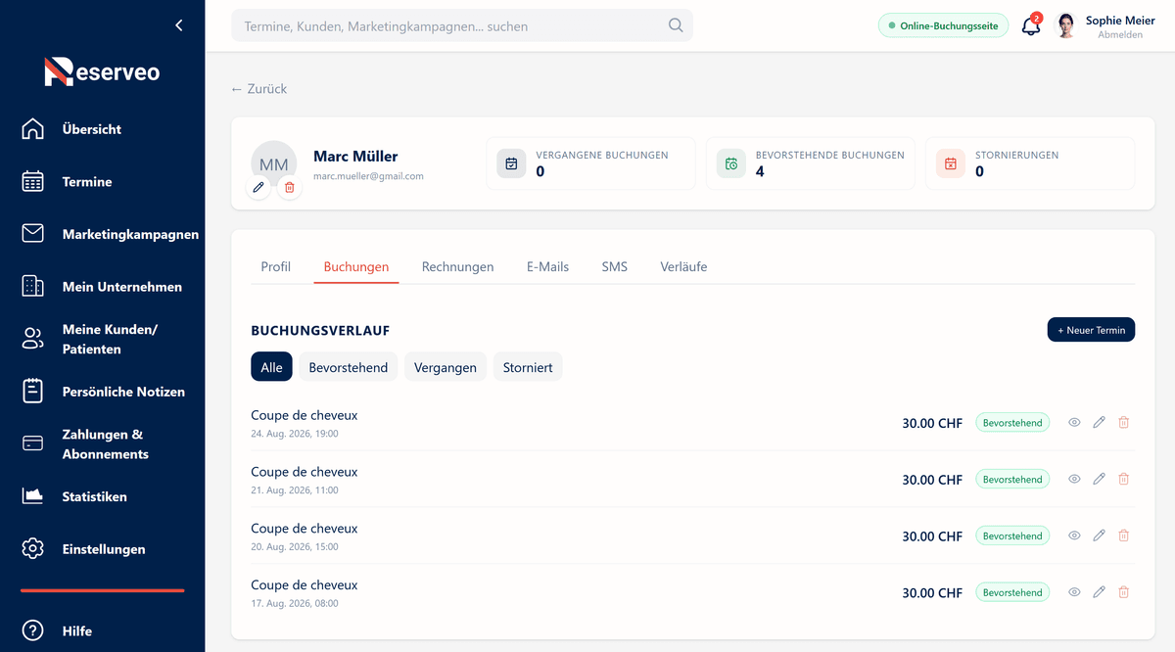Show details of 20. Aug. 2026 booking
The height and width of the screenshot is (652, 1175).
point(1074,536)
